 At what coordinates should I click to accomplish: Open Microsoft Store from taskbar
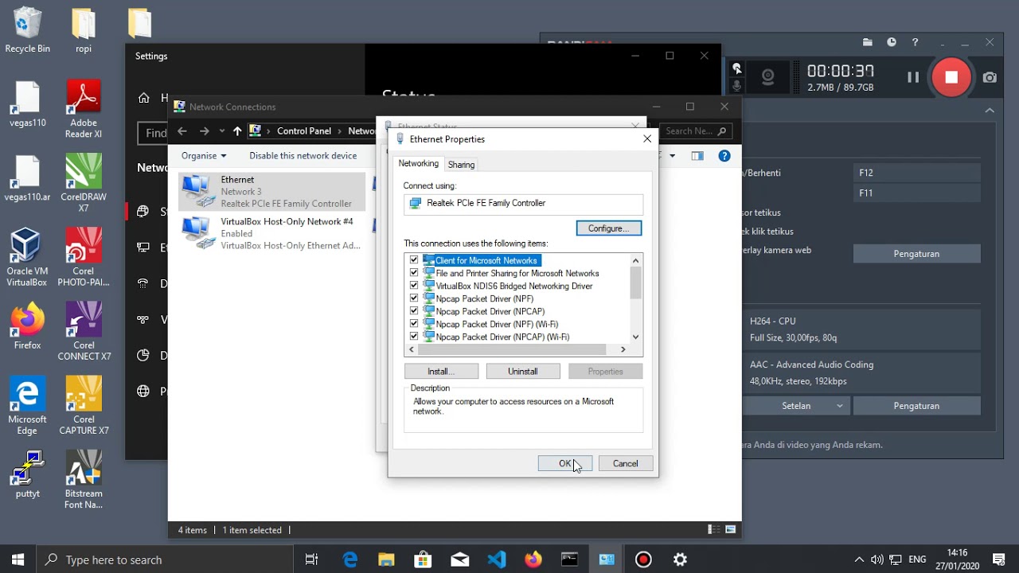(423, 559)
